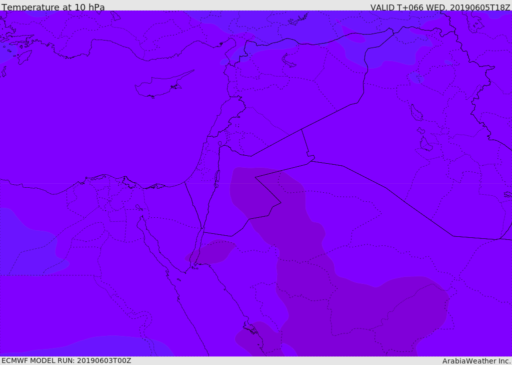Click the 'ECMWF MODEL RUN: 20190603T00Z' text

66,360
